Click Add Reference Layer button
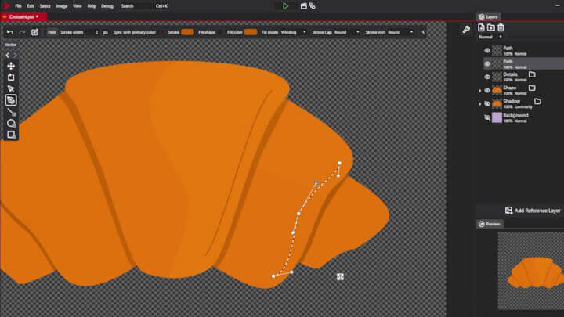This screenshot has height=317, width=564. pos(533,211)
